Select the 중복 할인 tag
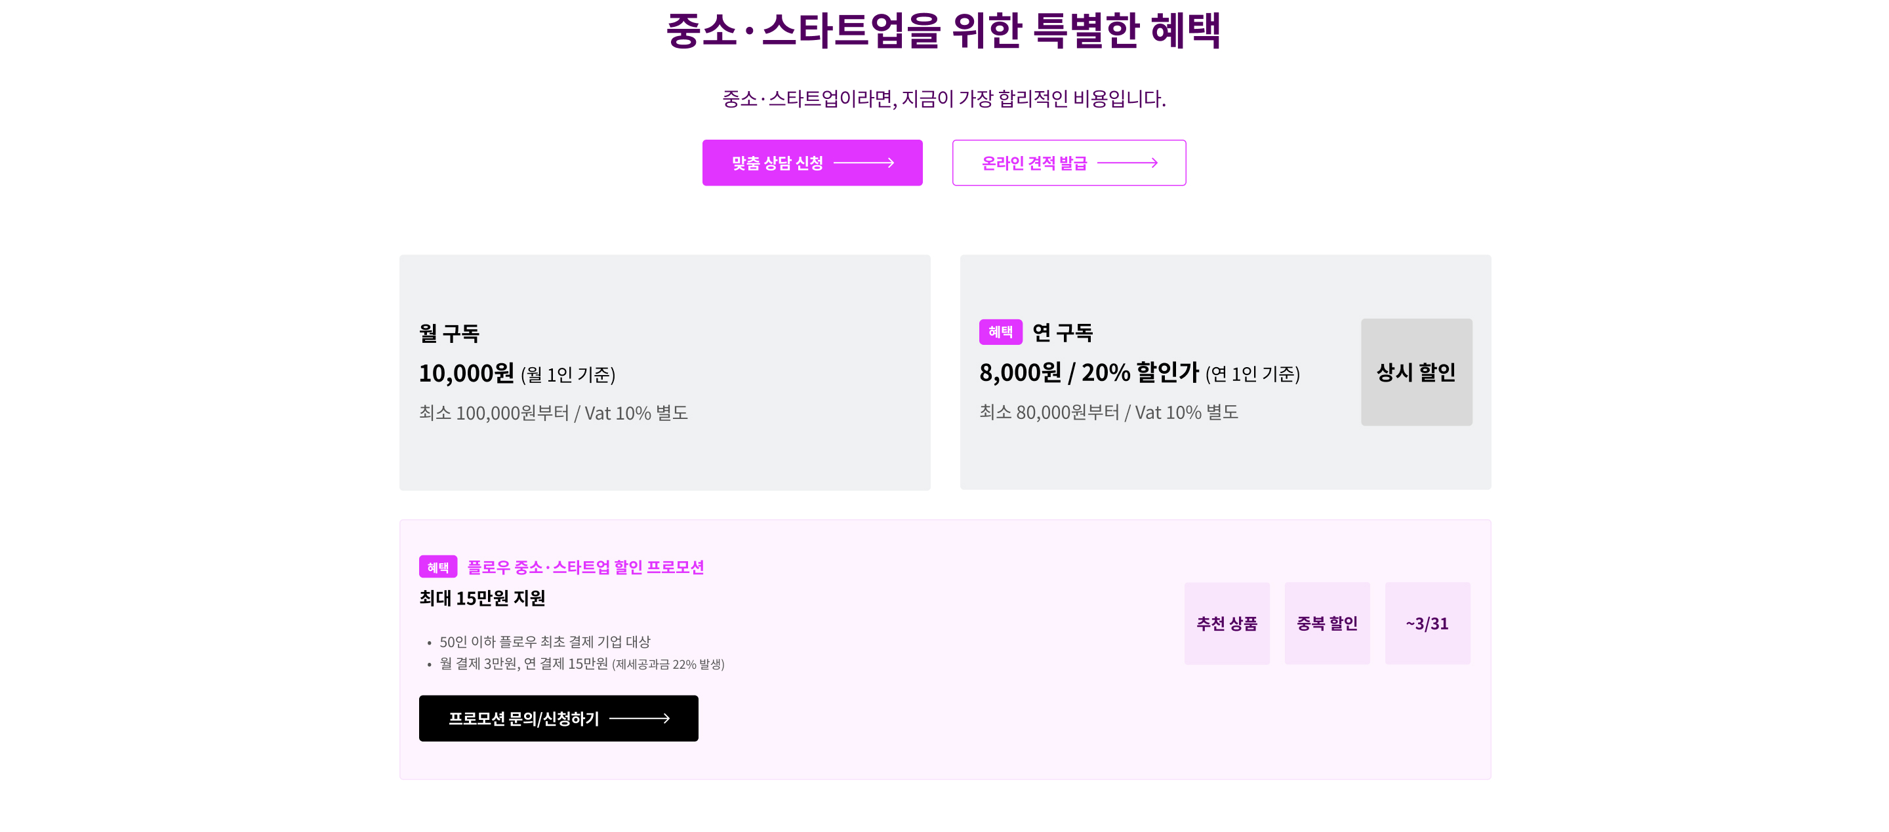1889x832 pixels. pyautogui.click(x=1326, y=623)
